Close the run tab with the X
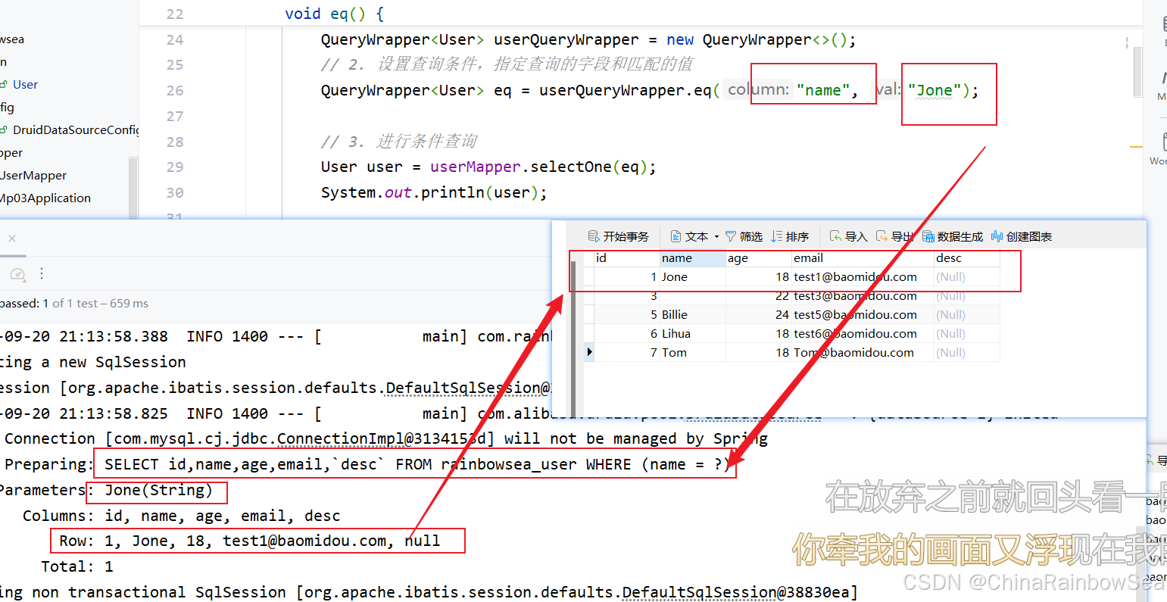1167x602 pixels. 11,239
